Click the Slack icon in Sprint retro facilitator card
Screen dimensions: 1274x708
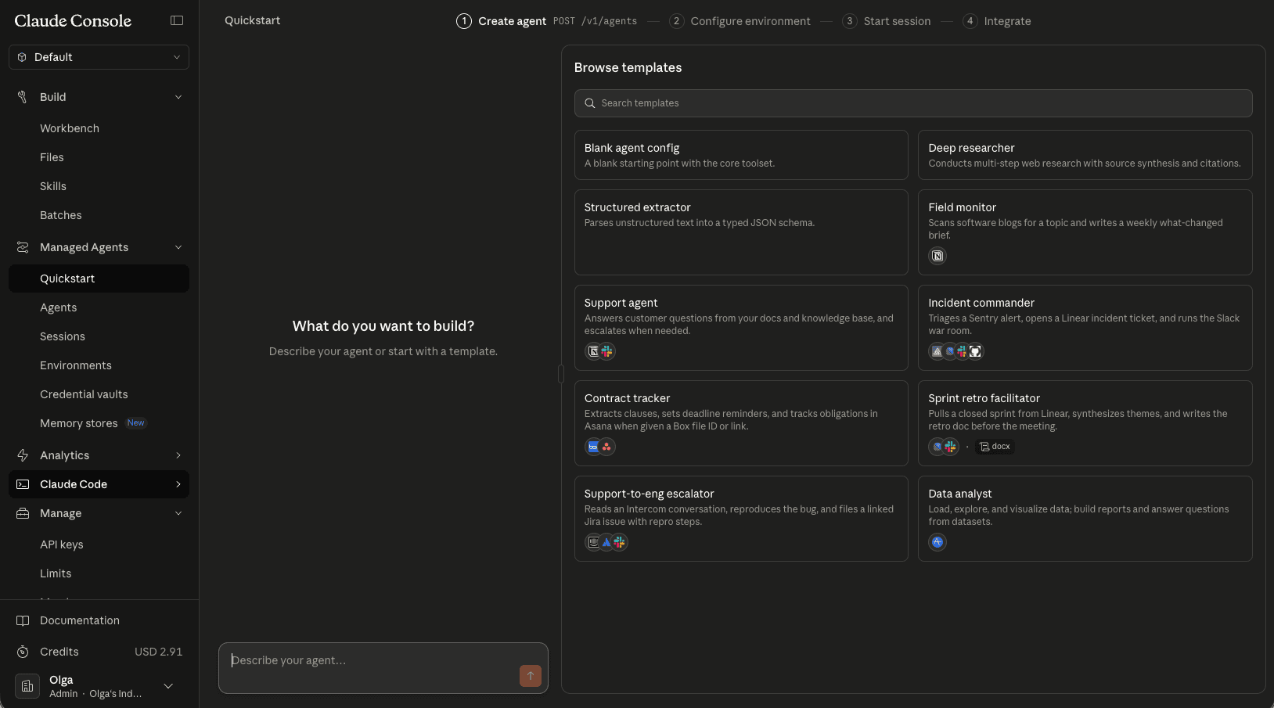click(x=950, y=447)
